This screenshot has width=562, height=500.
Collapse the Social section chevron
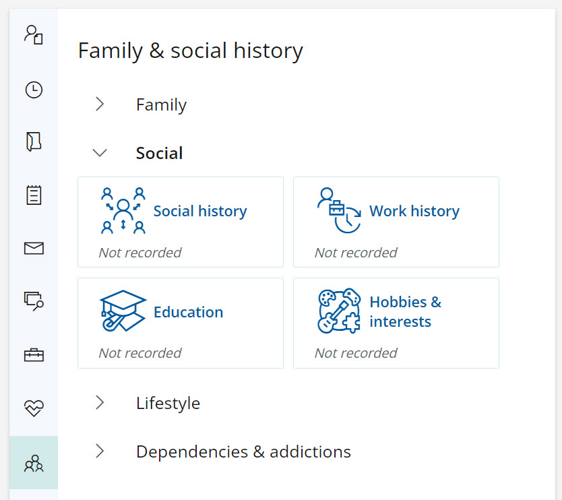(100, 153)
